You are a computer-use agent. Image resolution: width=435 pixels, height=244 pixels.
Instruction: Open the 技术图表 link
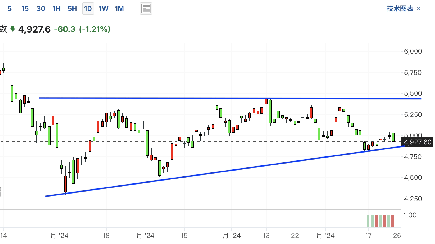(x=404, y=8)
